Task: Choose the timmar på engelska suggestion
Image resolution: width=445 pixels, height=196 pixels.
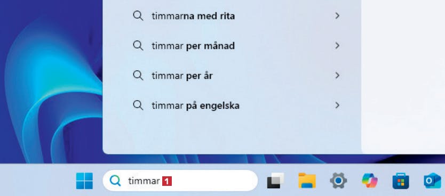Action: tap(232, 105)
